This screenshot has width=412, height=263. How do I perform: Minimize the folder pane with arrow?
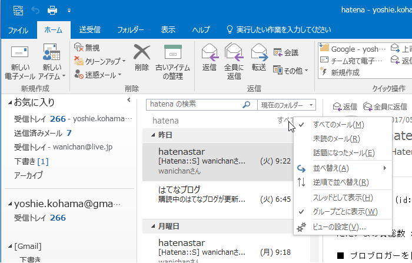(129, 100)
